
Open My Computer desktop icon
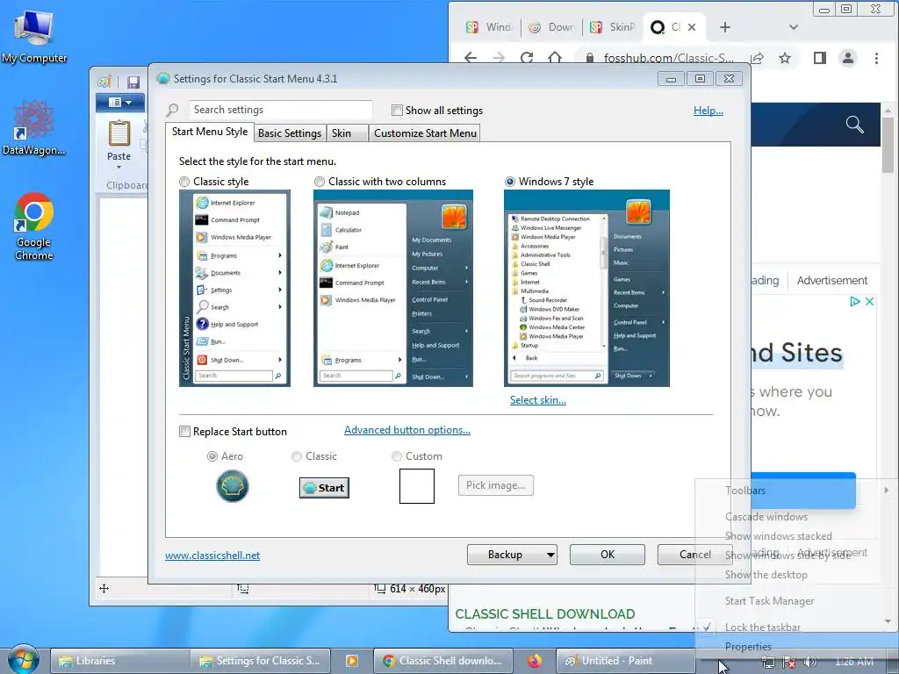(x=33, y=37)
